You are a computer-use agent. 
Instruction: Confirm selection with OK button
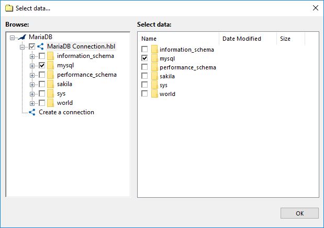click(299, 213)
